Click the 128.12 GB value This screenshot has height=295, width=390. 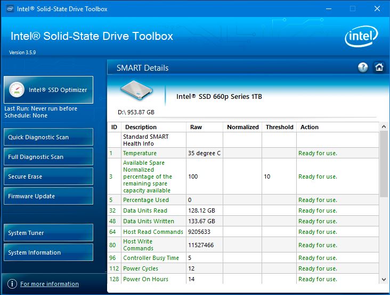click(201, 210)
